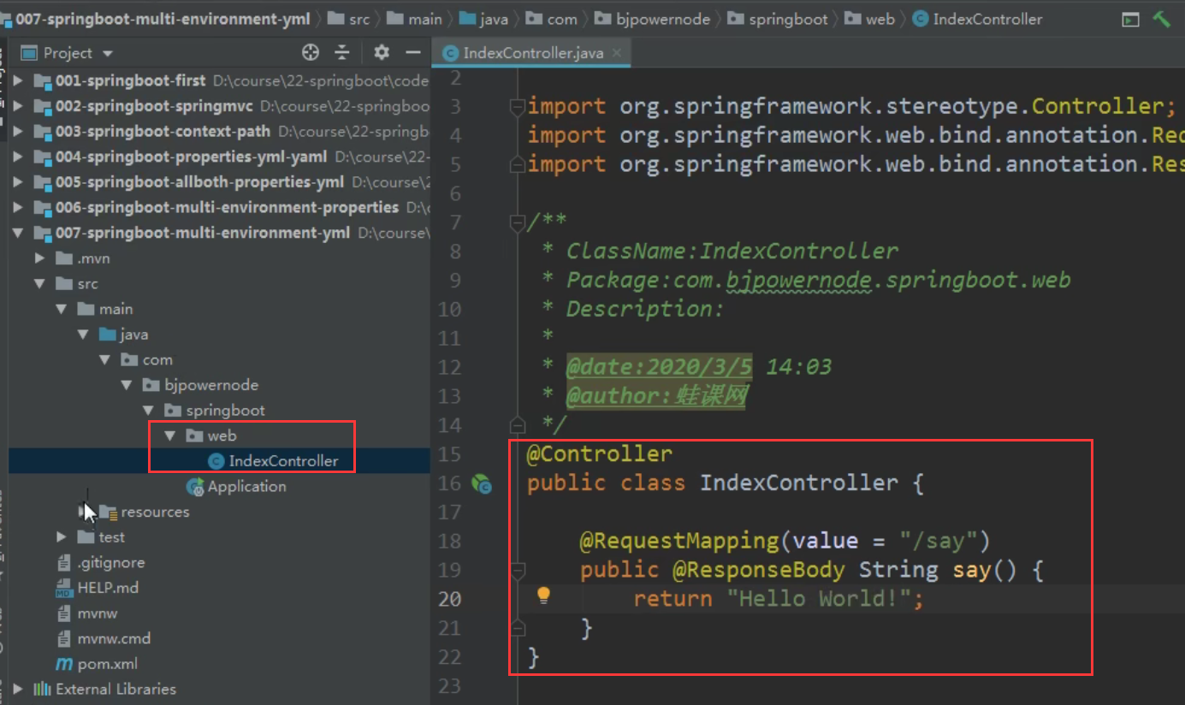
Task: Click the locate/scroll-from-source target icon
Action: 311,53
